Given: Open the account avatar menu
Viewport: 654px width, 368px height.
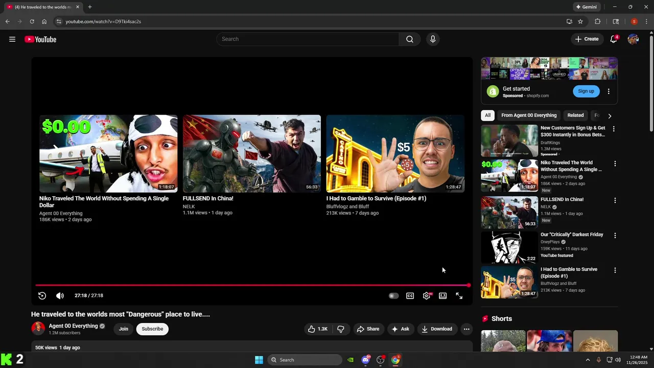Looking at the screenshot, I should pyautogui.click(x=633, y=39).
